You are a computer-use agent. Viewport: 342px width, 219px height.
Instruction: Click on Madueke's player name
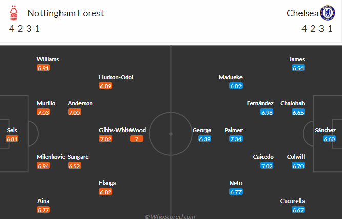click(231, 77)
